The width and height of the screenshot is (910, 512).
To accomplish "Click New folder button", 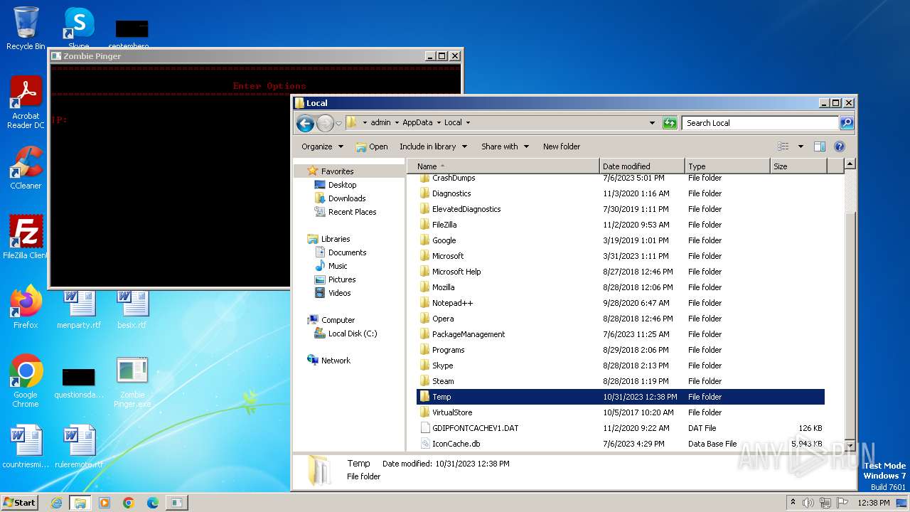I will (x=562, y=146).
